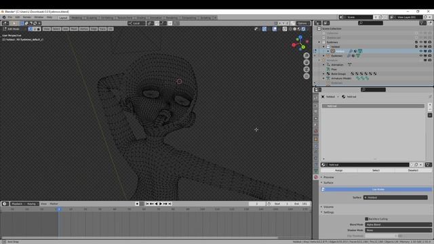Switch to the Modeling workspace tab
The height and width of the screenshot is (244, 434).
point(77,18)
